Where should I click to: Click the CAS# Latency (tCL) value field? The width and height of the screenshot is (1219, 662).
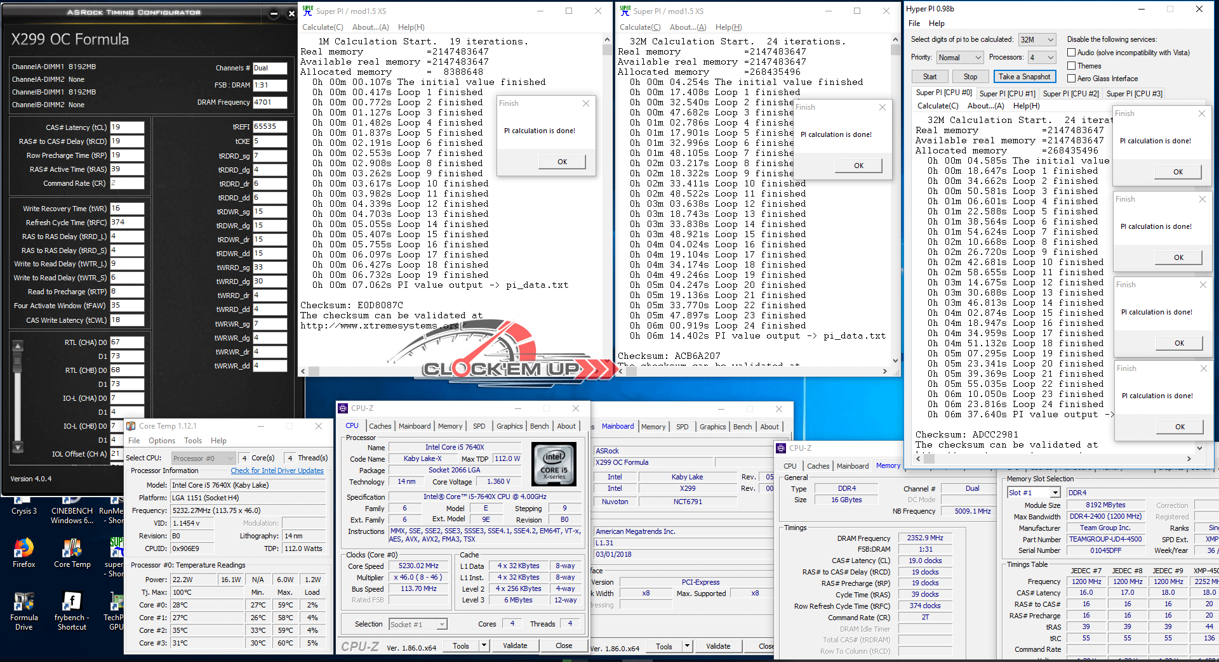pos(127,127)
